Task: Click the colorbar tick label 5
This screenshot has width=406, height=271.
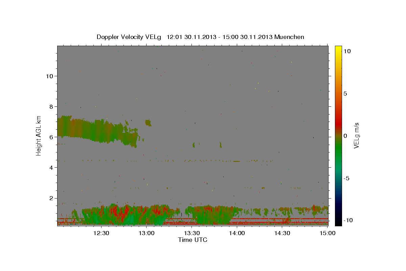Action: [346, 93]
